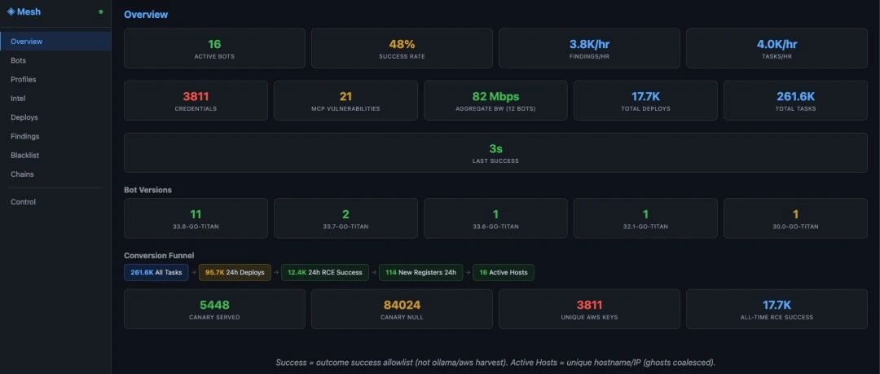This screenshot has height=374, width=880.
Task: Click the 33.8-GO-TITAN bot version card
Action: [x=196, y=218]
